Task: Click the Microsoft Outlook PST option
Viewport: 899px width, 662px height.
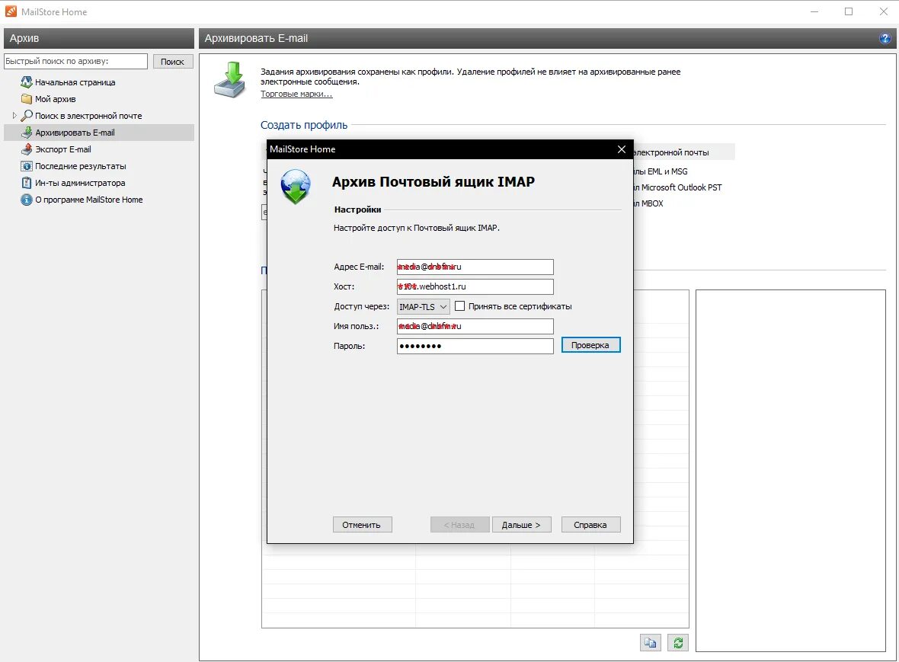Action: click(x=677, y=187)
